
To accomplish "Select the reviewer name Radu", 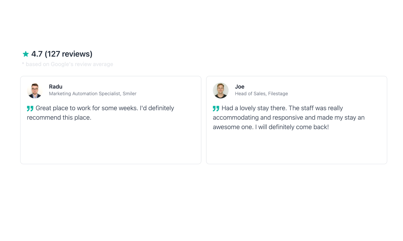I will (56, 87).
